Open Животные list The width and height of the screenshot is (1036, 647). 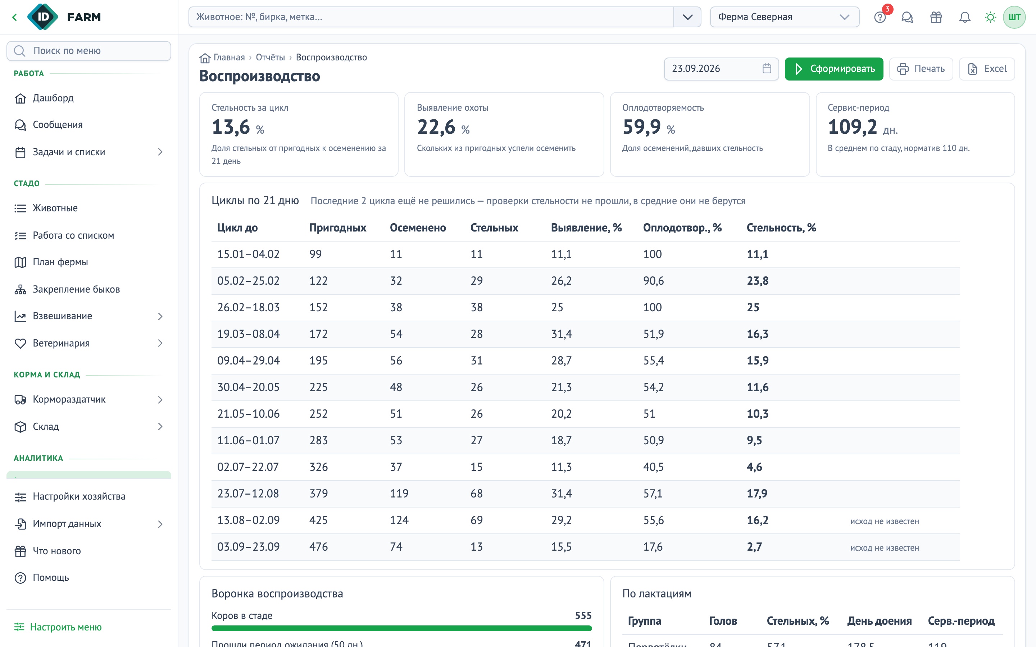click(88, 208)
